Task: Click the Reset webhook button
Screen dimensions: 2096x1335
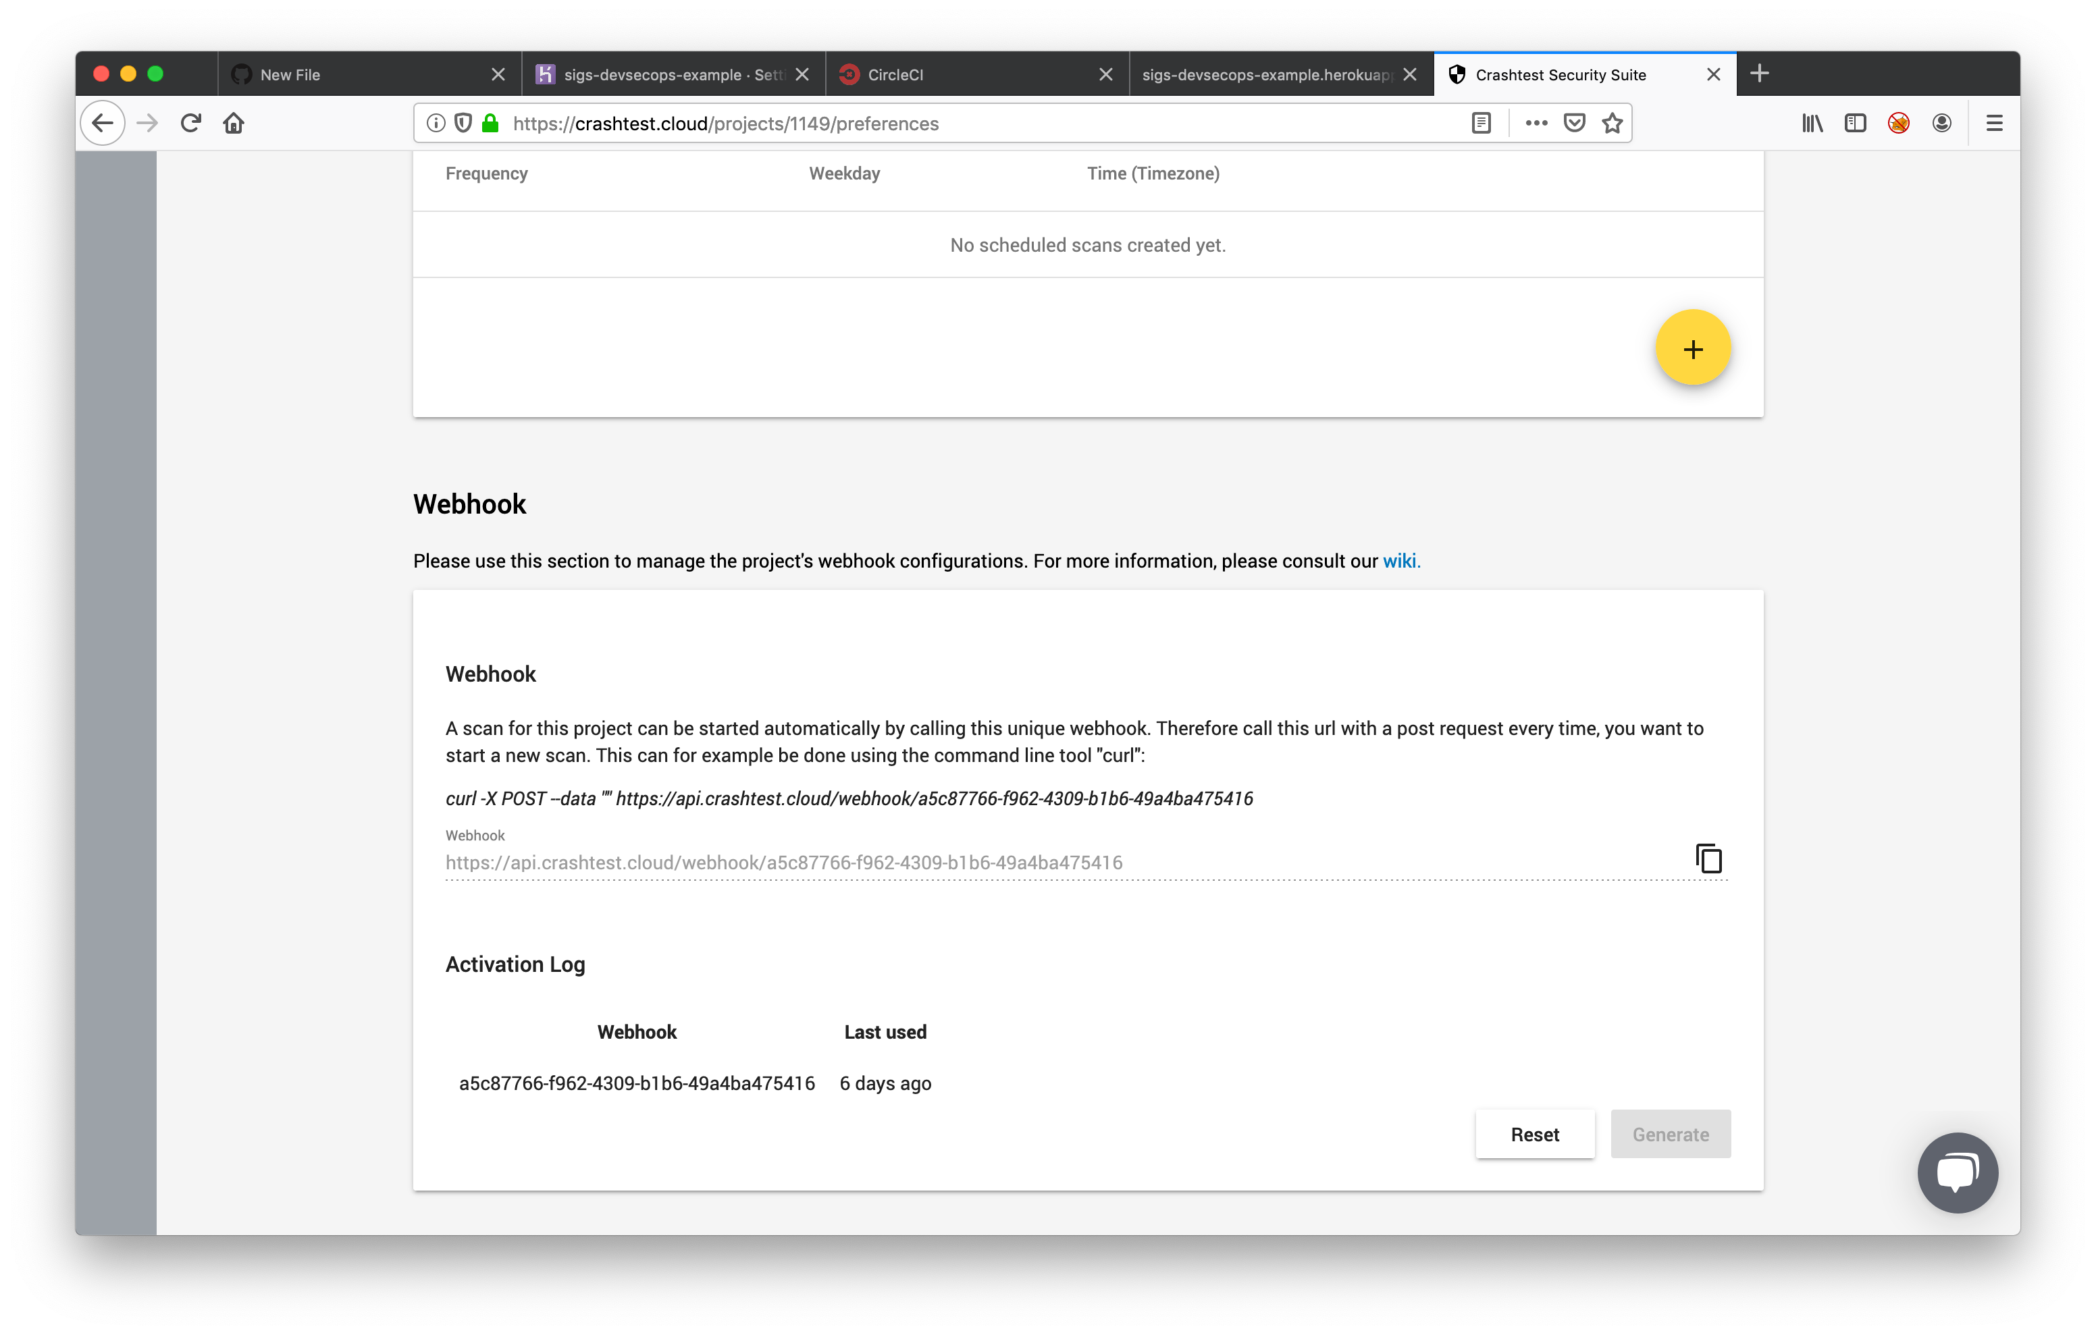Action: (x=1535, y=1134)
